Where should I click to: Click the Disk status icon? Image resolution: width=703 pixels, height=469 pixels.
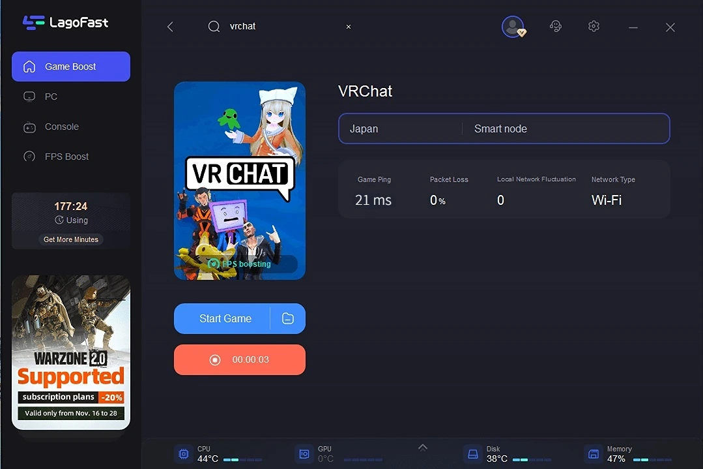tap(472, 454)
